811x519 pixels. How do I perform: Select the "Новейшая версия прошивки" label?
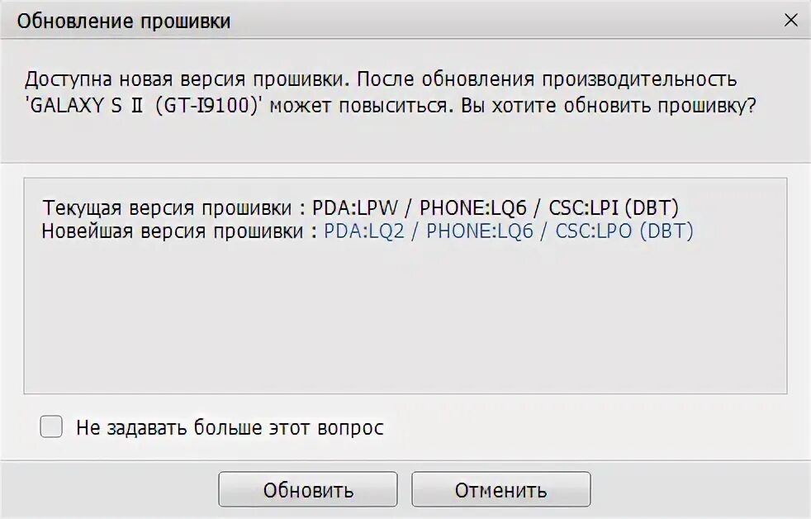click(x=173, y=231)
